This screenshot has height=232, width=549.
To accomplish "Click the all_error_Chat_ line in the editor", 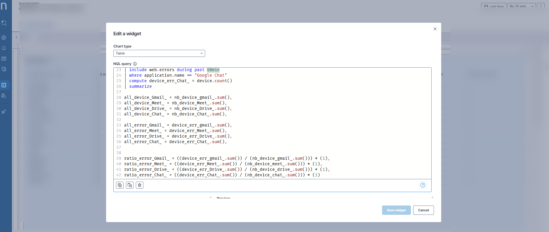I will coord(175,142).
